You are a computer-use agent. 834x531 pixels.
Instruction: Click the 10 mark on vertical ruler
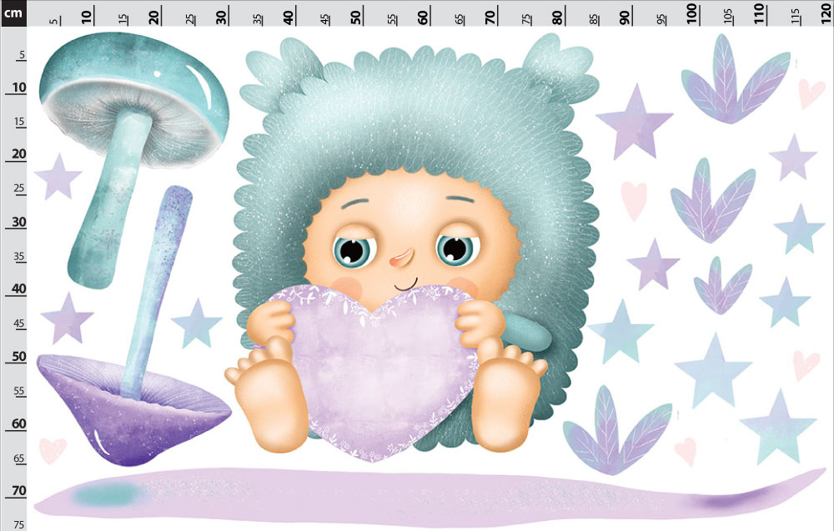[18, 88]
